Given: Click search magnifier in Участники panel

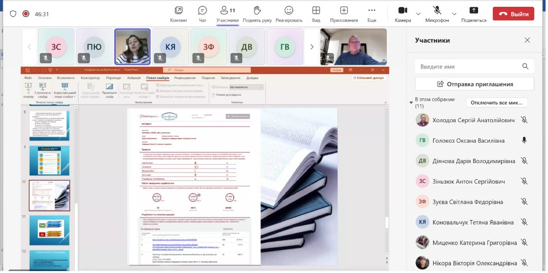Looking at the screenshot, I should point(526,66).
